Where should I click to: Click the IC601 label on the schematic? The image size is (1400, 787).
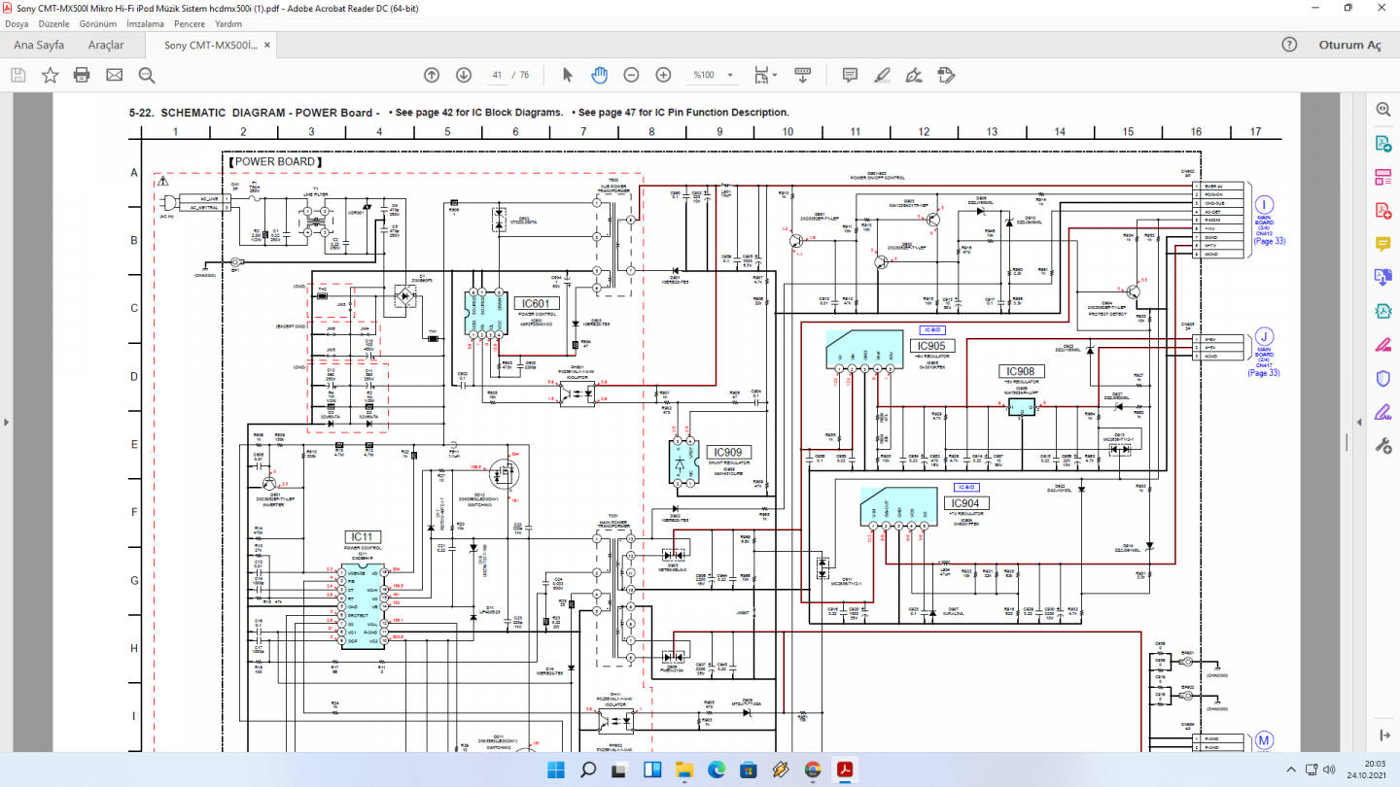tap(536, 304)
